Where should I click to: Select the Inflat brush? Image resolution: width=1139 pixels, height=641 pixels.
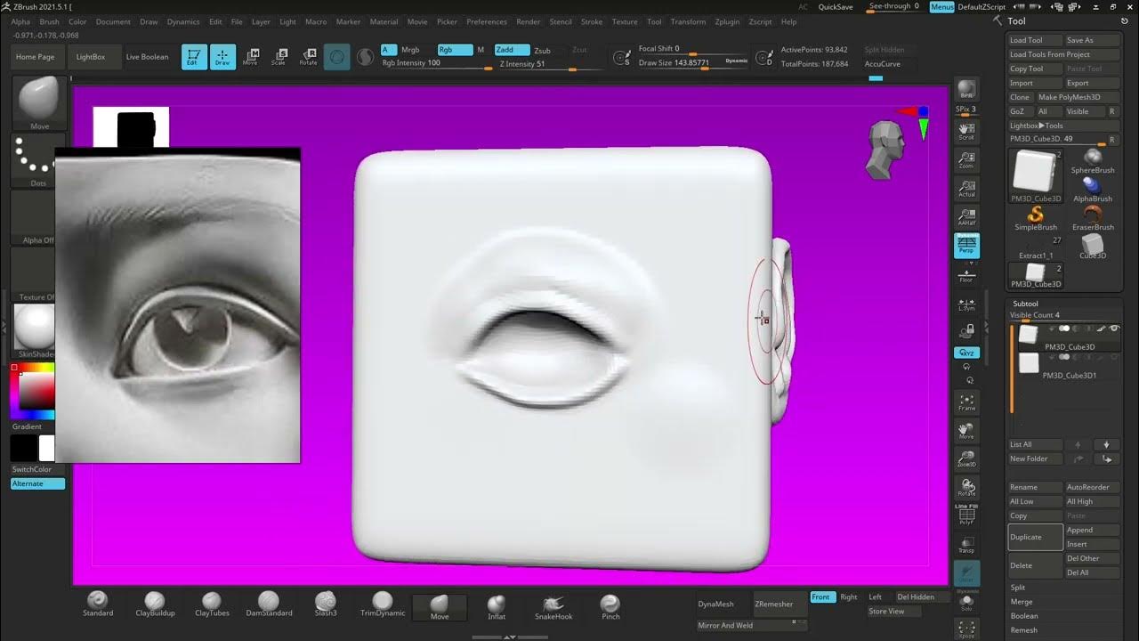tap(497, 606)
